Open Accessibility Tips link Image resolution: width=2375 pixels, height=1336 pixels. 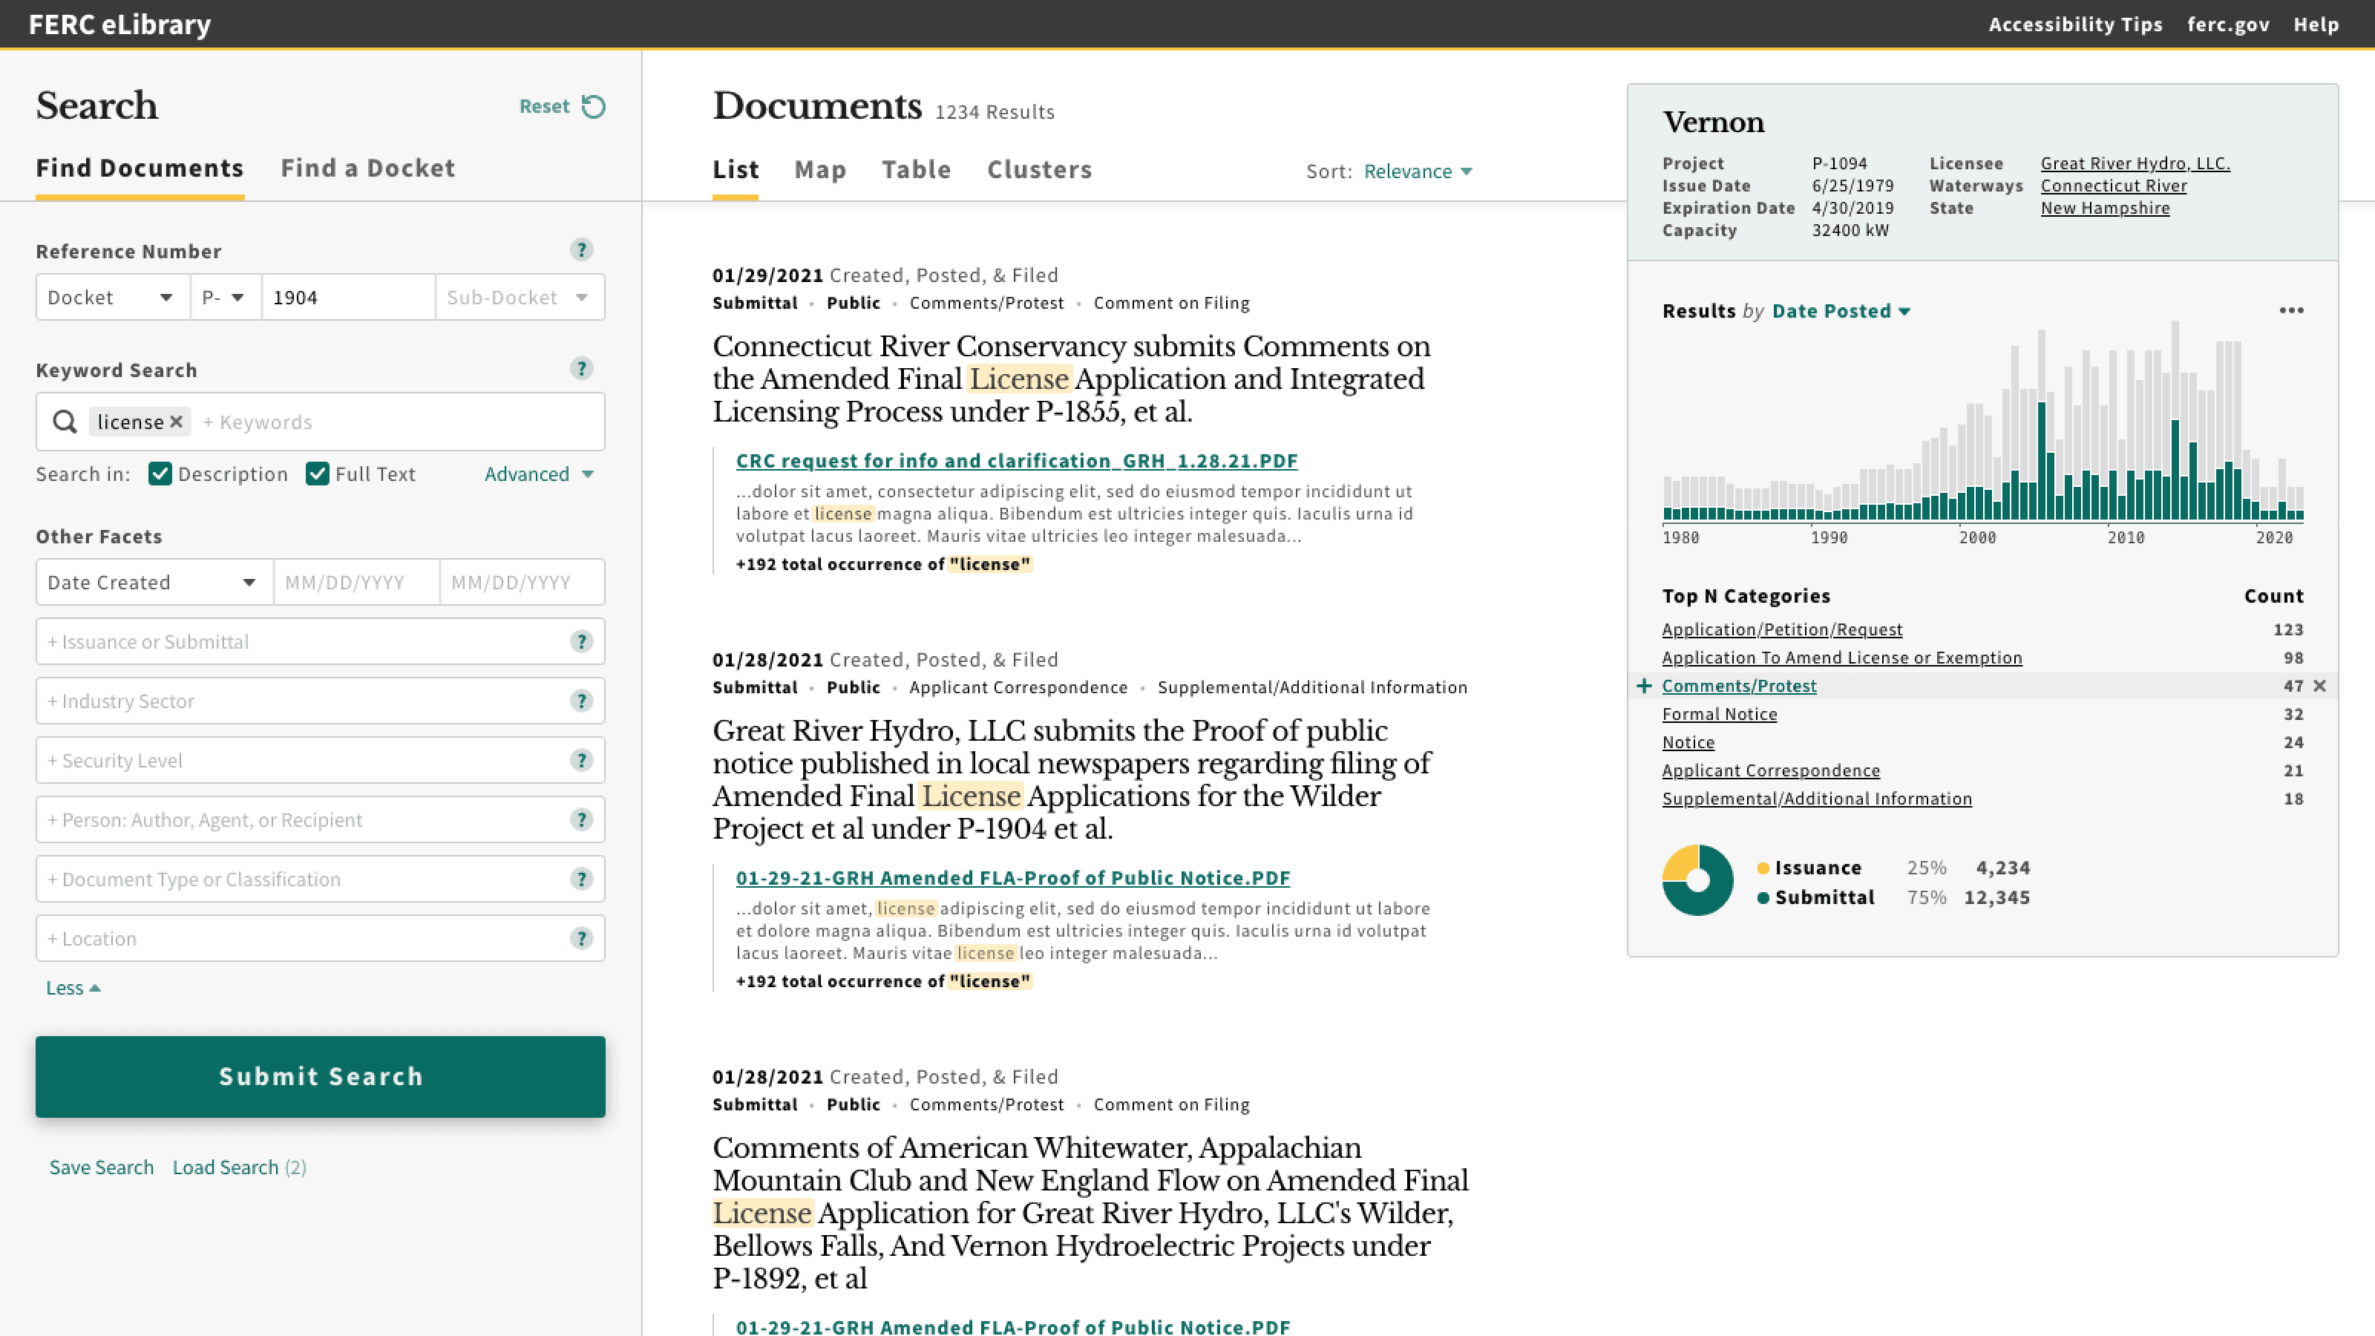[2075, 24]
